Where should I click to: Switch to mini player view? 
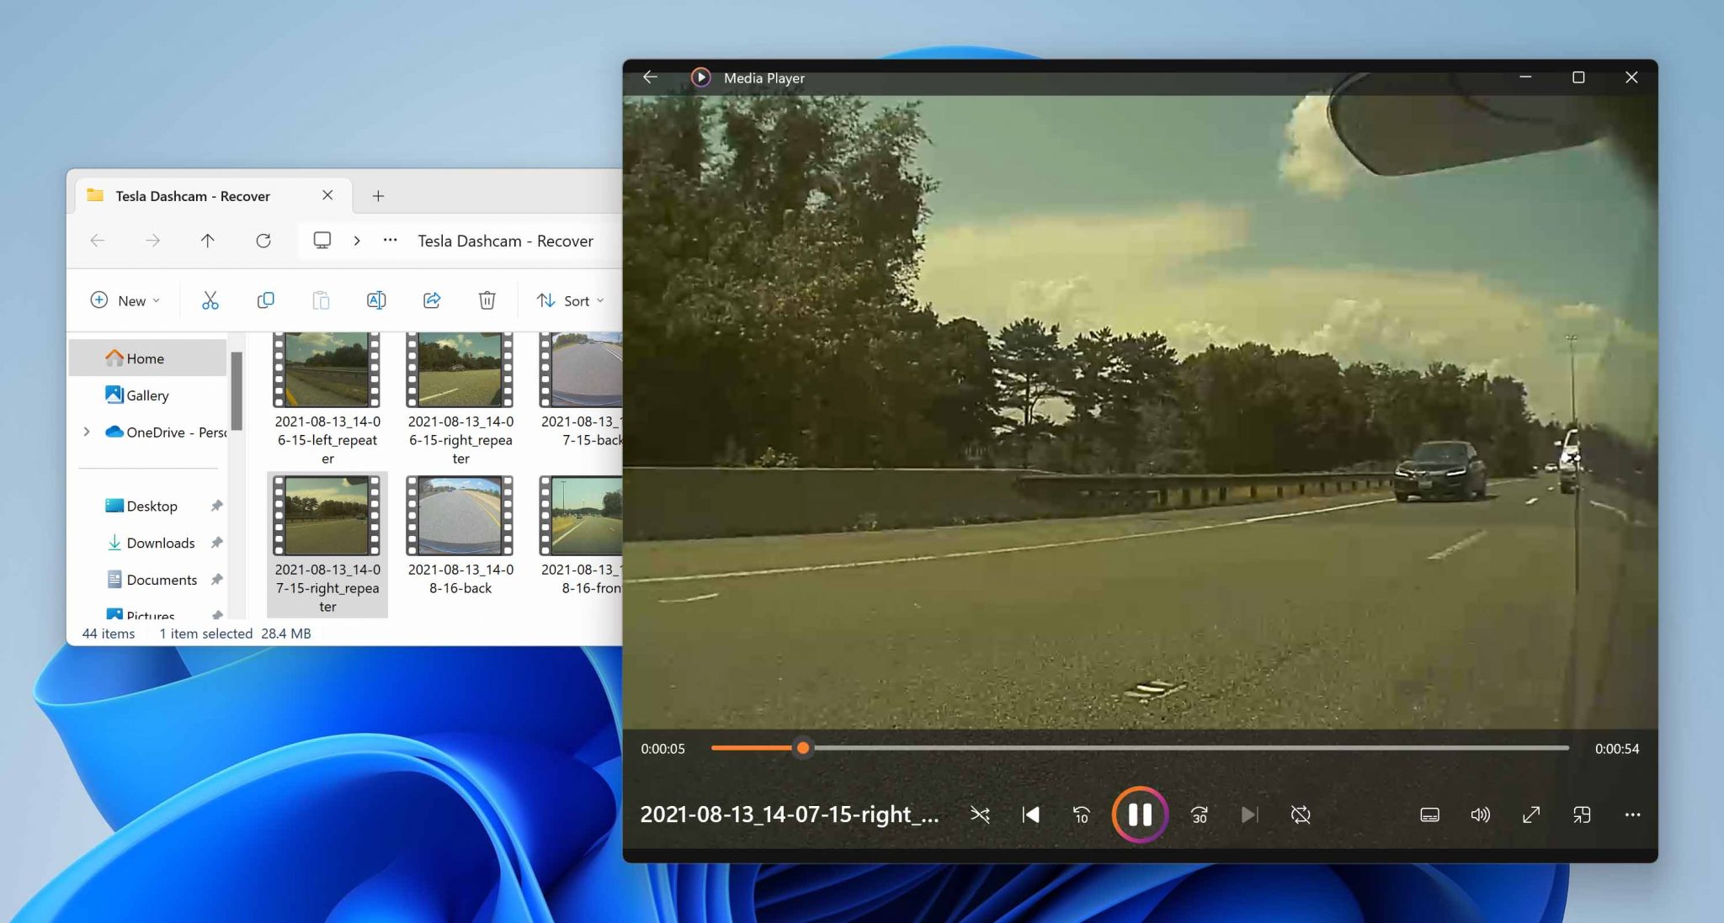point(1583,814)
